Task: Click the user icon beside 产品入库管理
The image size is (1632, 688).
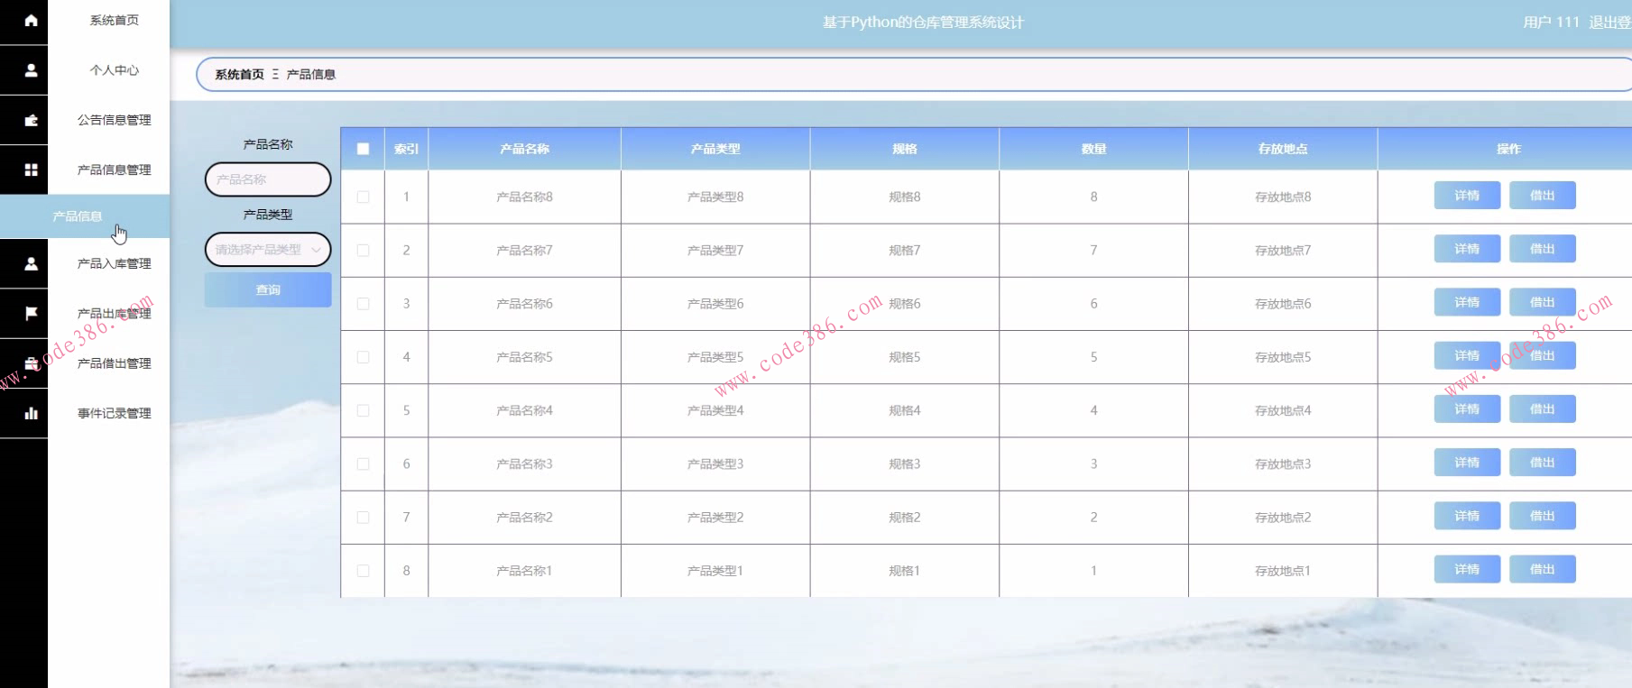Action: (31, 263)
